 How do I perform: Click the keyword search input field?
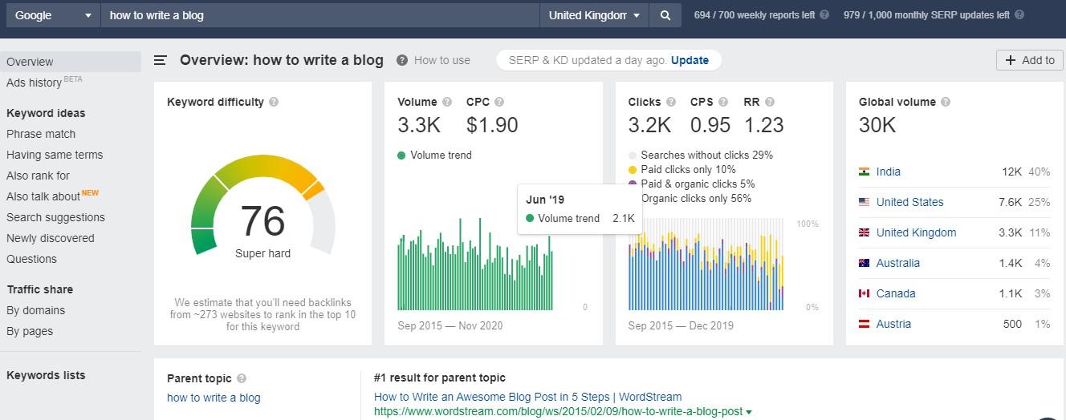[x=319, y=15]
